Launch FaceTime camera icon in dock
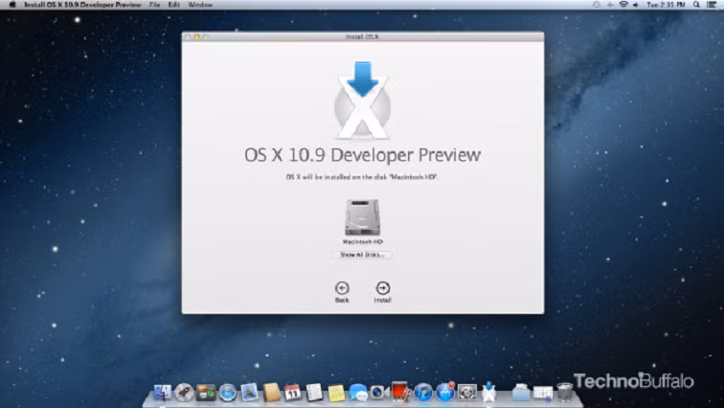This screenshot has height=408, width=724. [378, 393]
